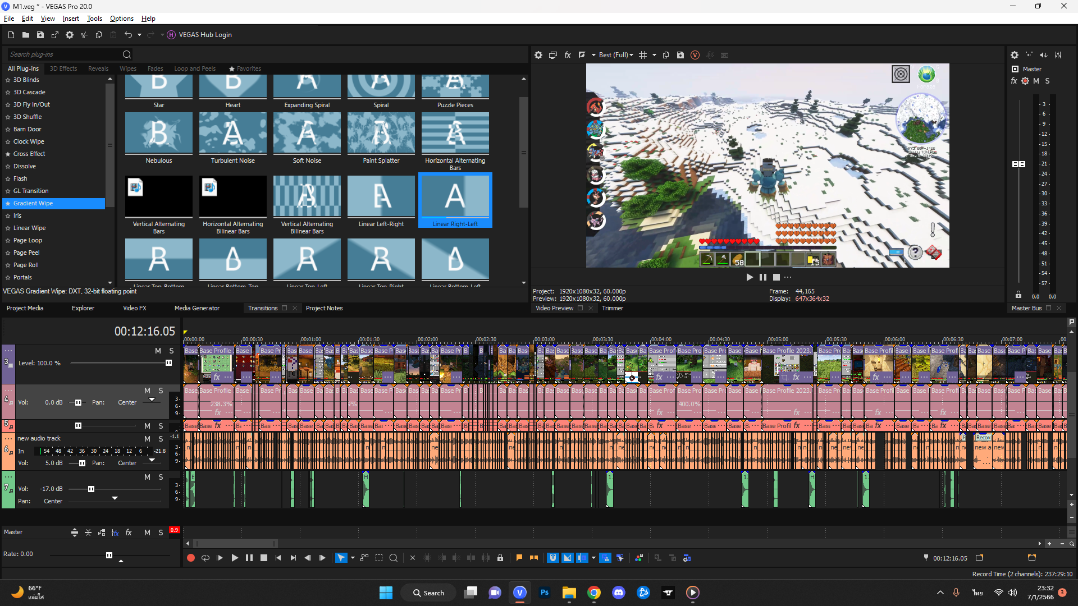The height and width of the screenshot is (606, 1078).
Task: Open the auto ripple mode dropdown
Action: point(593,558)
